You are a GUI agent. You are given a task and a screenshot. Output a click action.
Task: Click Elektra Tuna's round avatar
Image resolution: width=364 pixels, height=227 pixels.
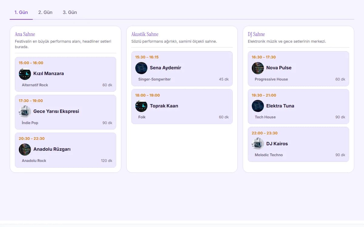[x=258, y=106]
